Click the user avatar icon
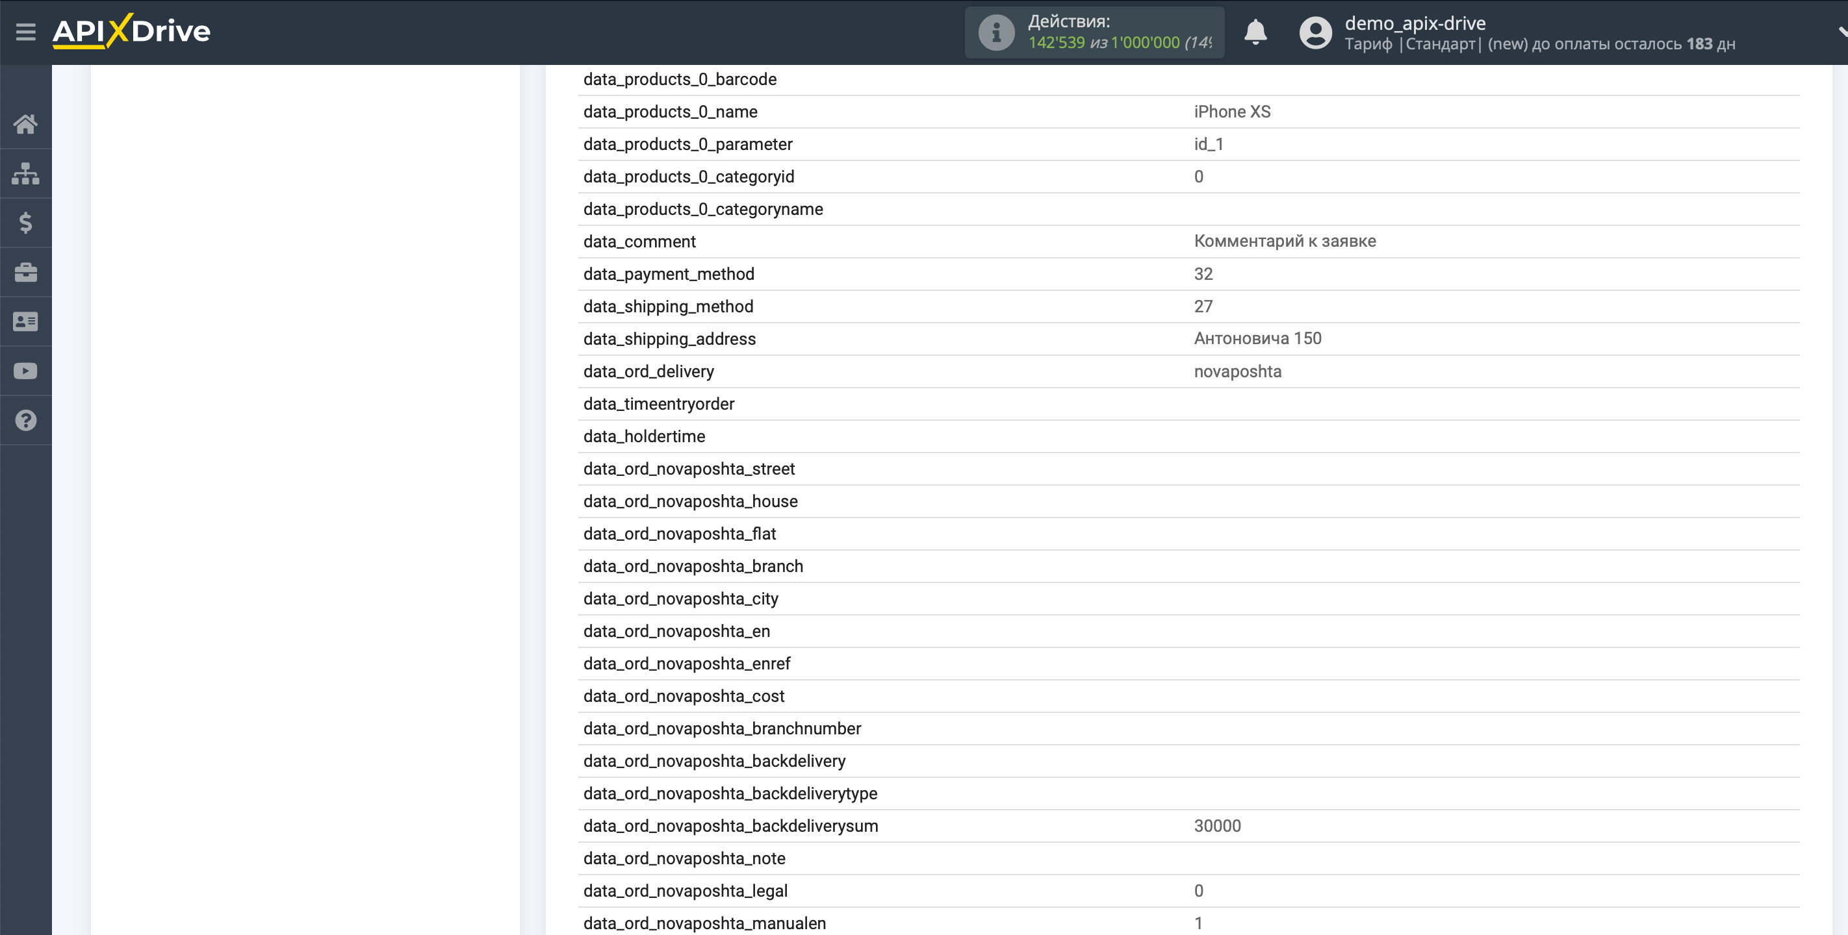 coord(1315,32)
